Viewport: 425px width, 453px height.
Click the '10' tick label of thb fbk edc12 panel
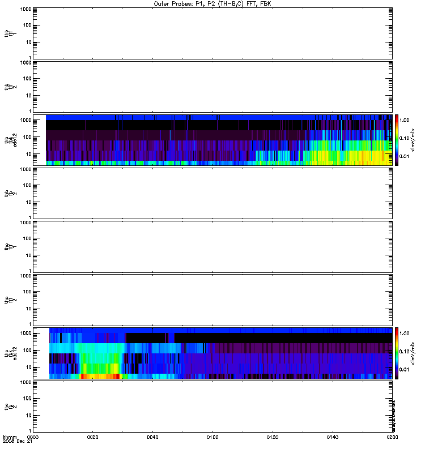(x=29, y=154)
